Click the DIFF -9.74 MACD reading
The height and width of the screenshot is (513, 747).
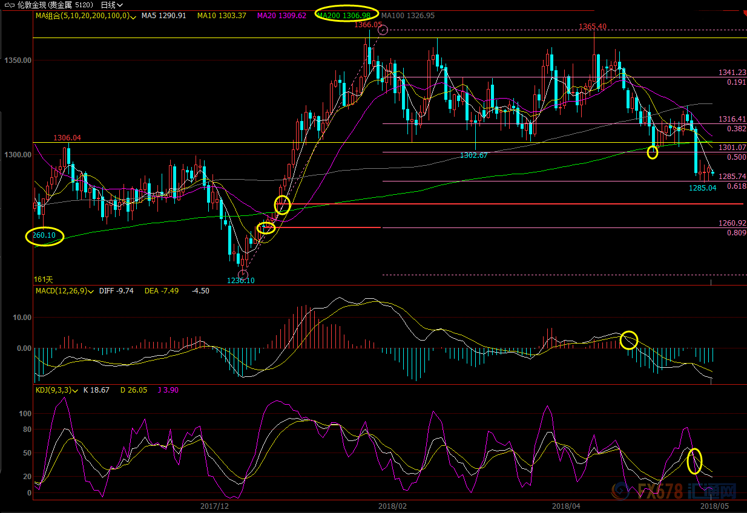pyautogui.click(x=115, y=291)
